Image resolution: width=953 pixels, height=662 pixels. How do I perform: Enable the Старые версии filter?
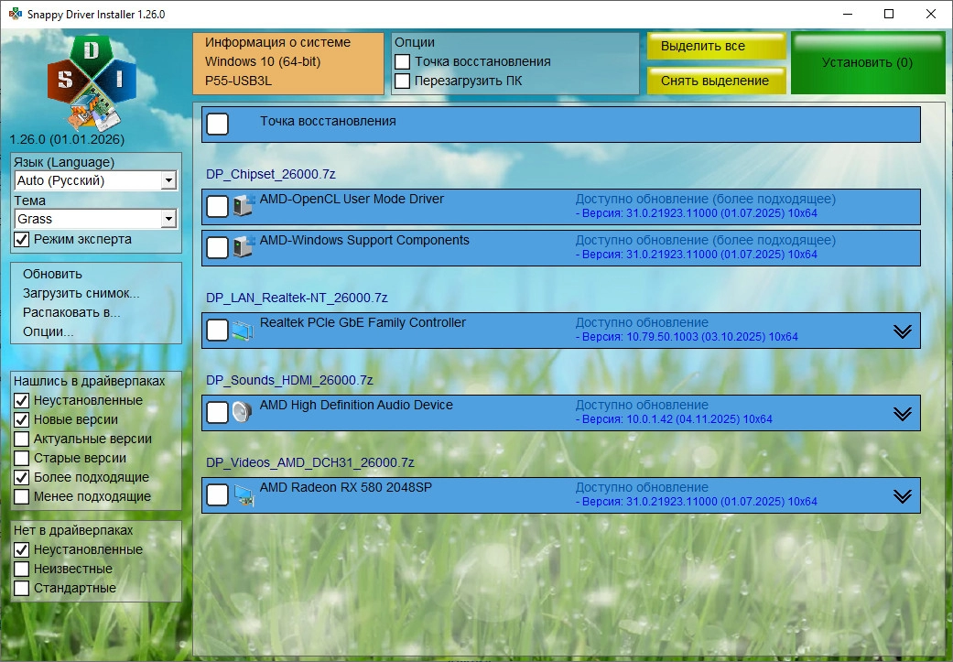tap(22, 459)
